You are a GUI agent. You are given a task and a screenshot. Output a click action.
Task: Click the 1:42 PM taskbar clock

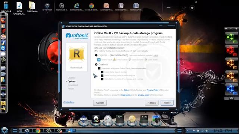click(x=223, y=131)
